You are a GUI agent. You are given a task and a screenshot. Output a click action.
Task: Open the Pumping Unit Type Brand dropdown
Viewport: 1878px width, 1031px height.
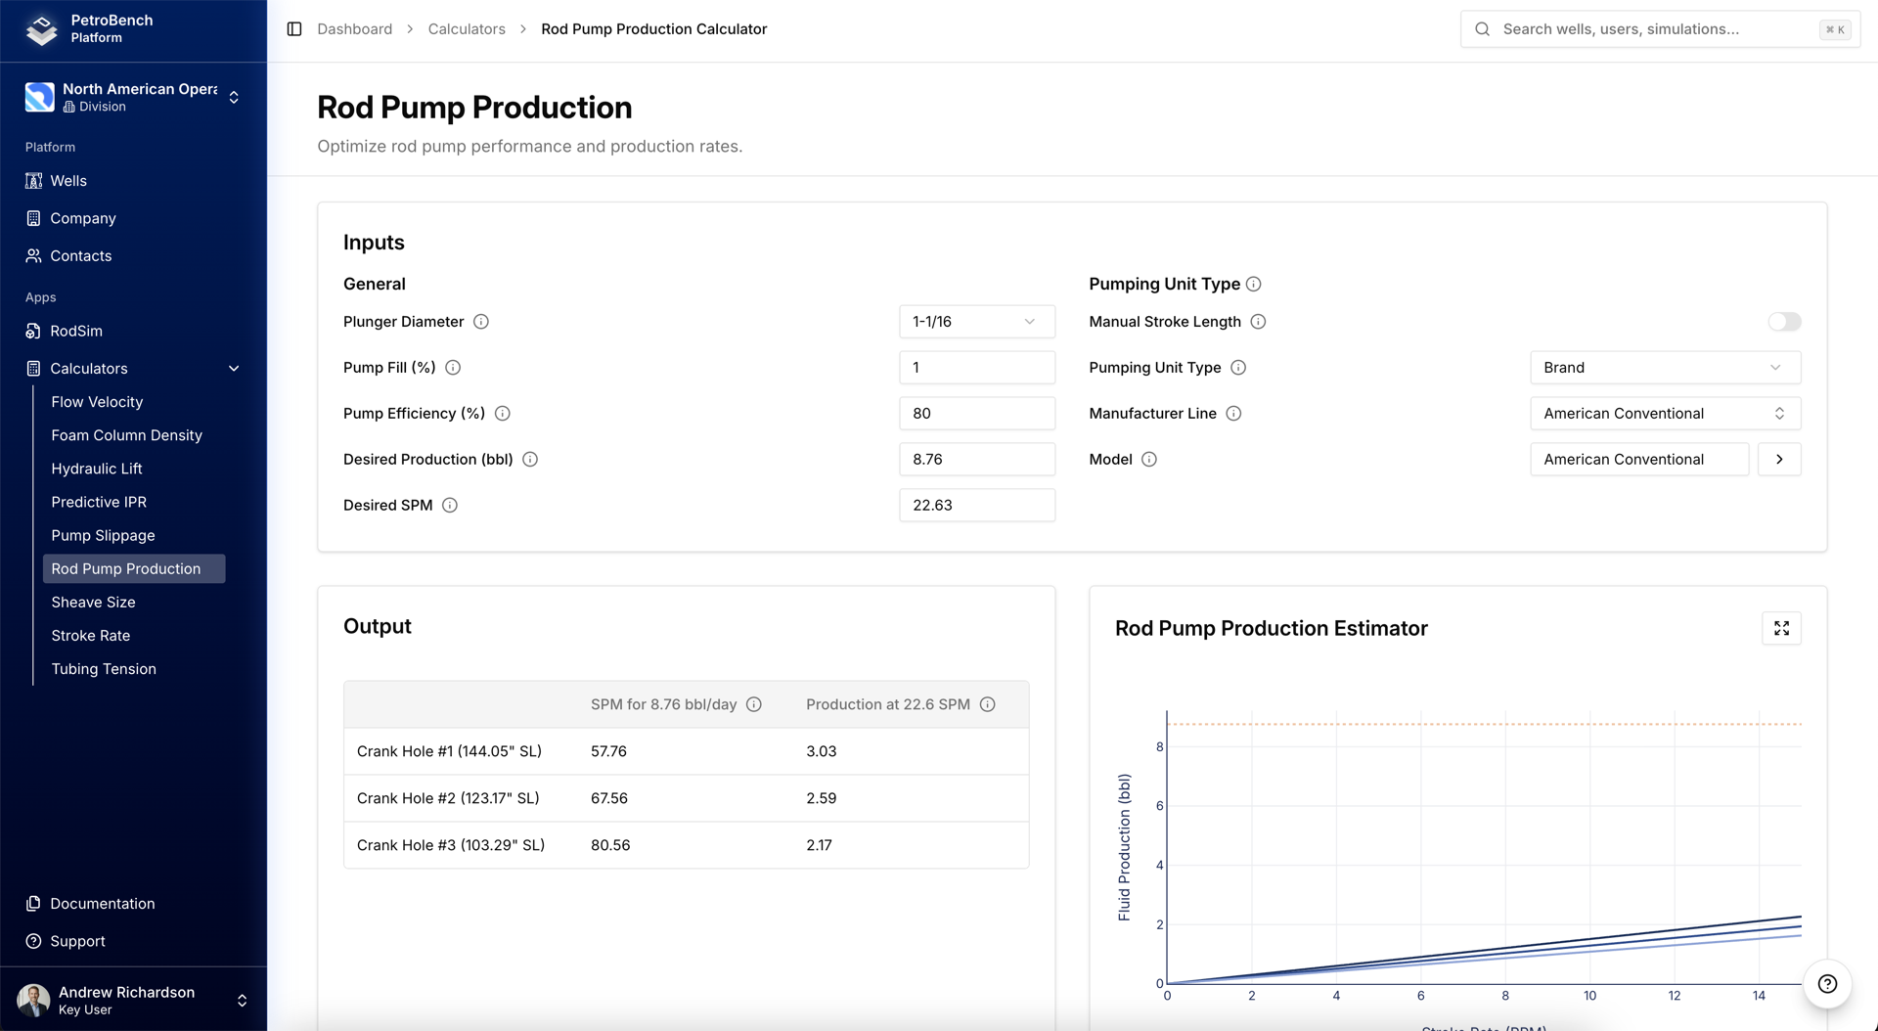point(1665,367)
